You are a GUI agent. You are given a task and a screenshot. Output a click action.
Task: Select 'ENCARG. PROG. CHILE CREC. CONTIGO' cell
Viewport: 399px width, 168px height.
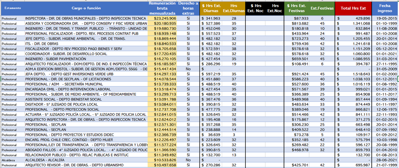coord(86,140)
